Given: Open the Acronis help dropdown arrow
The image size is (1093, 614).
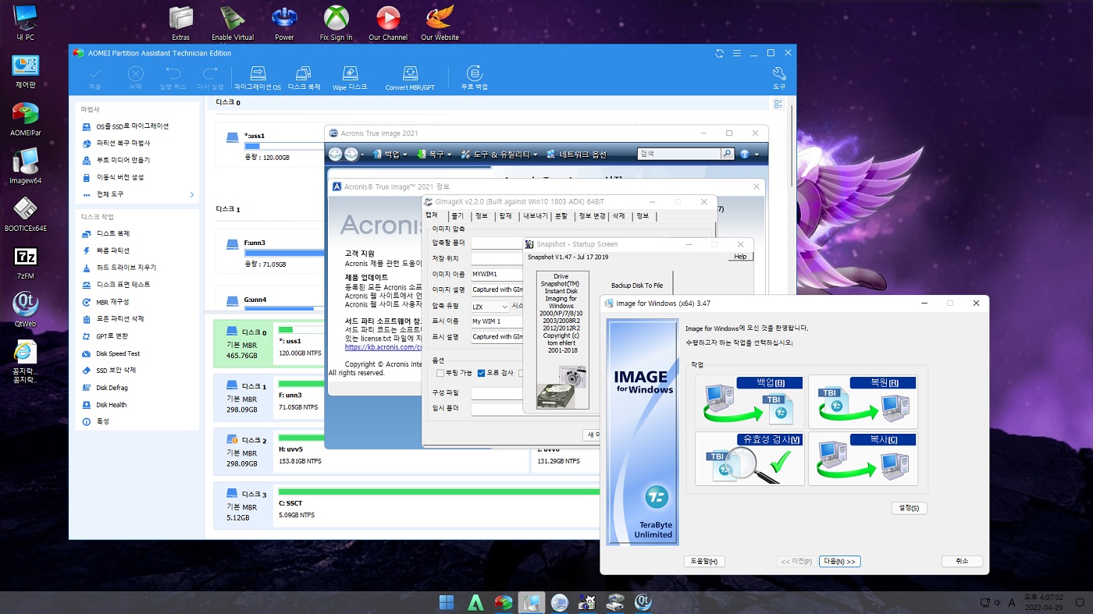Looking at the screenshot, I should tap(757, 154).
